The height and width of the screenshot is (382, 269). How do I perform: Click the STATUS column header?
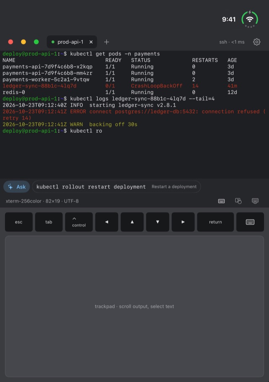[x=140, y=60]
